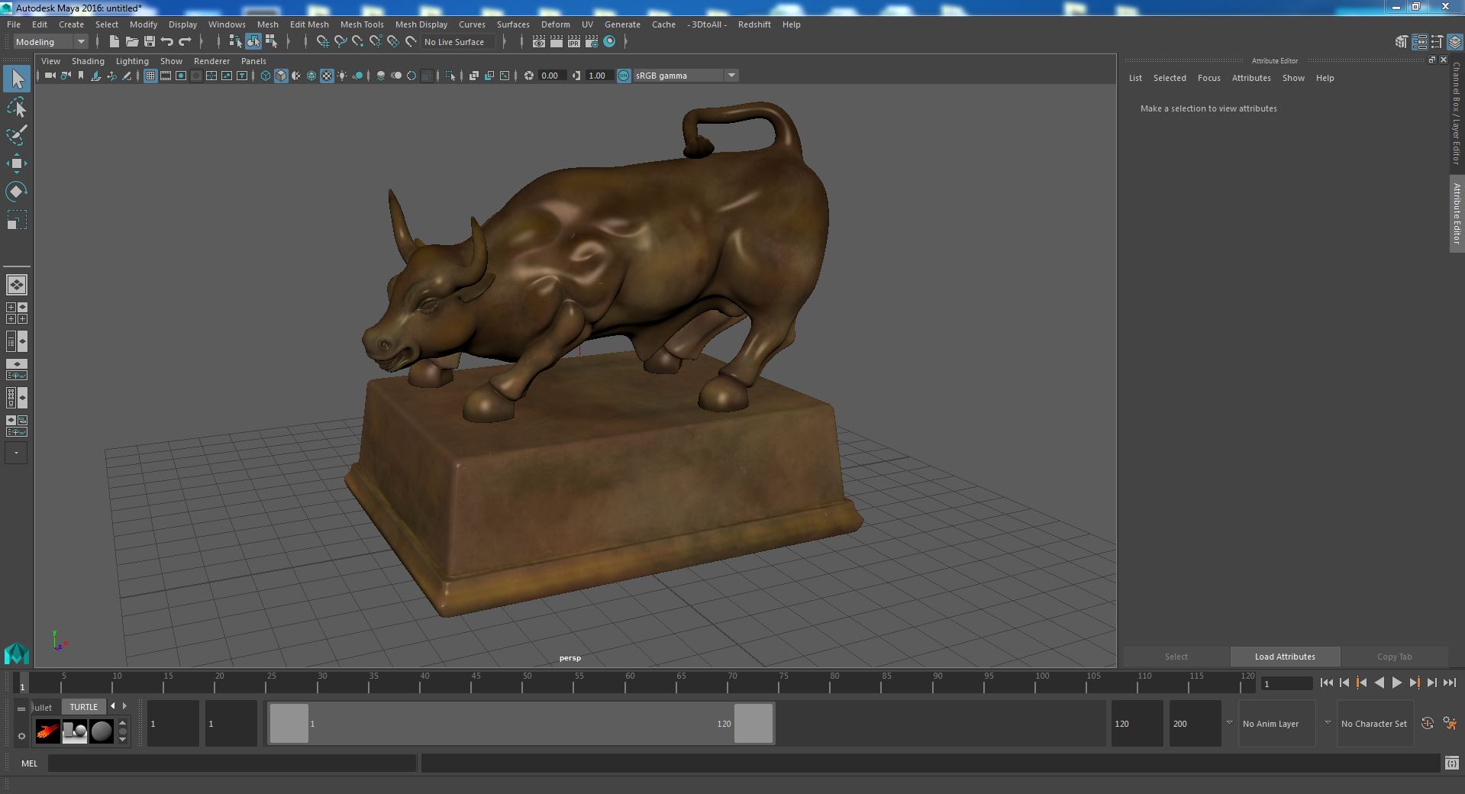The image size is (1465, 794).
Task: Open the Attribute Editor side tab
Action: point(1457,214)
